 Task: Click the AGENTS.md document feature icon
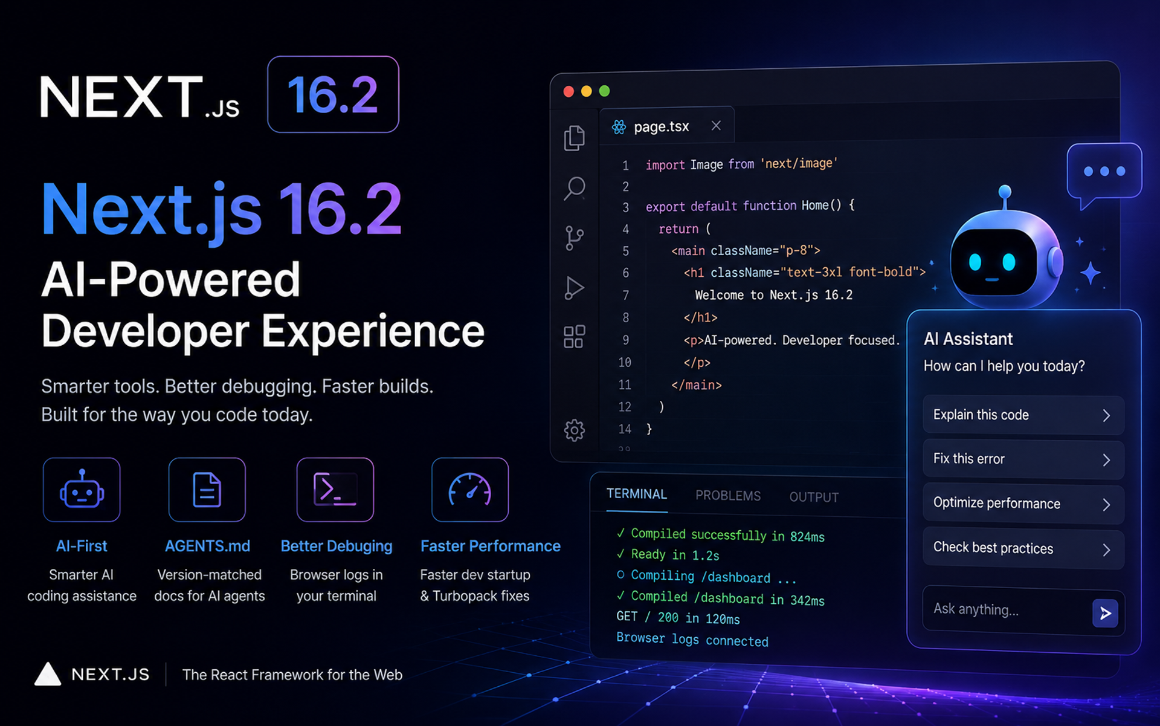coord(207,490)
